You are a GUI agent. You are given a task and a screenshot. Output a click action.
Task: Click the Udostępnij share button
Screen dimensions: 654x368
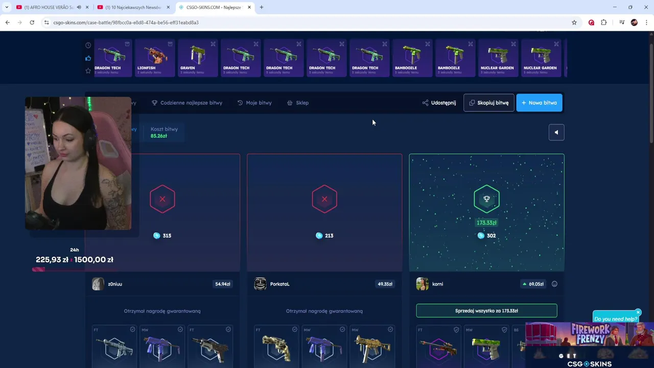(439, 103)
